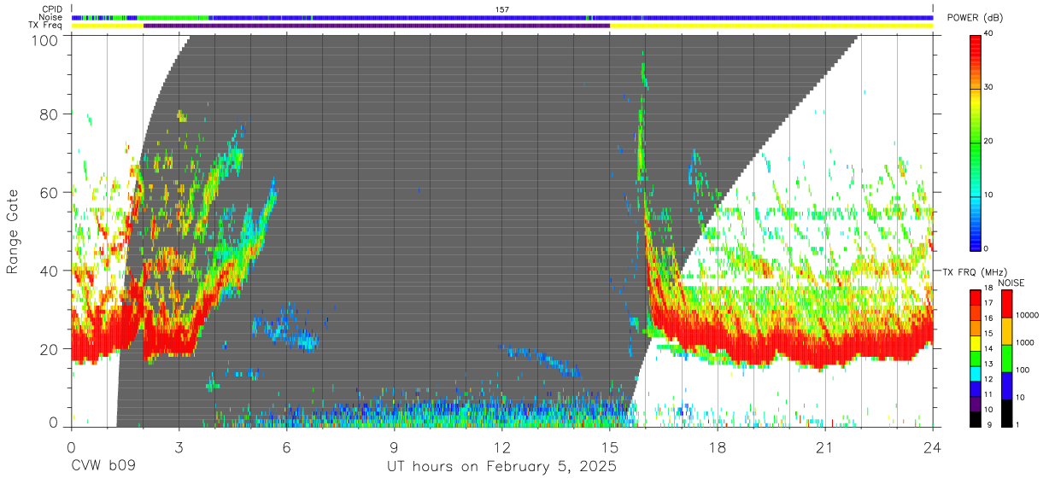Click the 40 tick on Range Gate axis
1049x484 pixels.
coord(50,271)
